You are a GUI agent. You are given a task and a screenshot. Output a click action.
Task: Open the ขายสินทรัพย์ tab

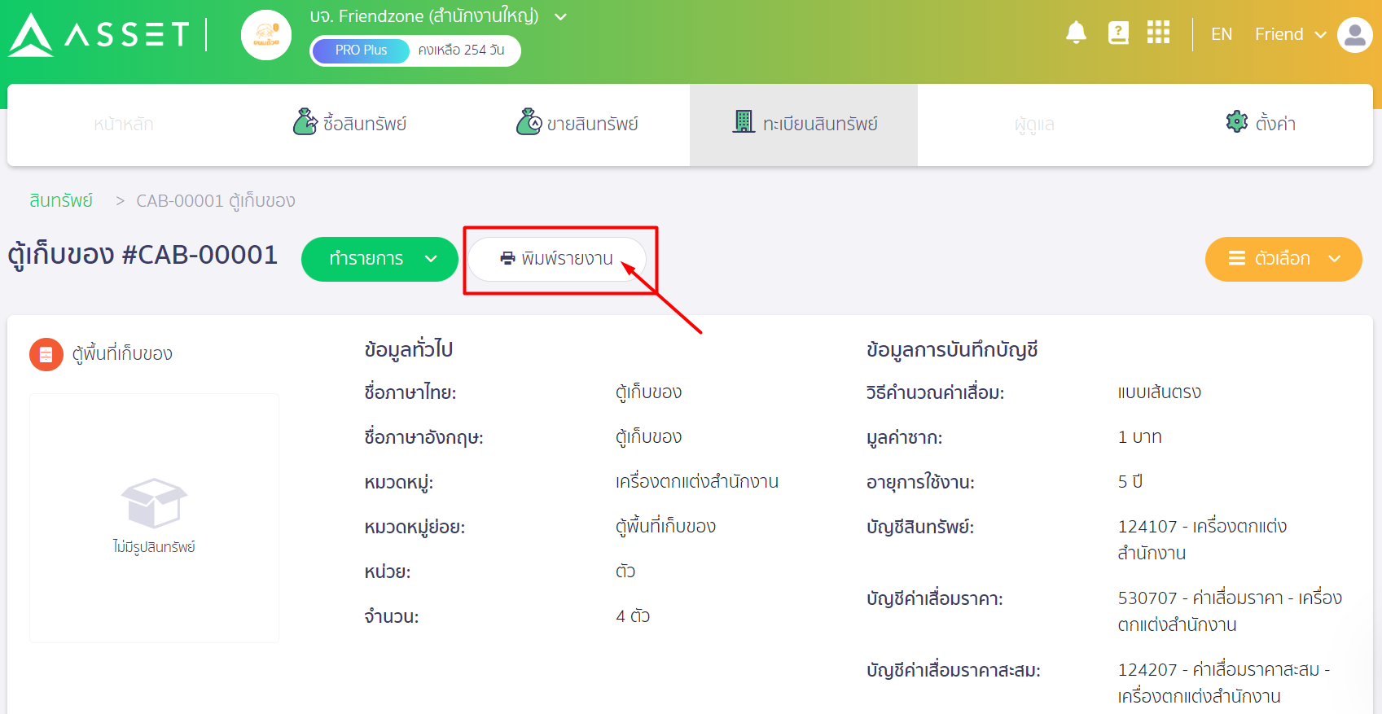point(577,123)
